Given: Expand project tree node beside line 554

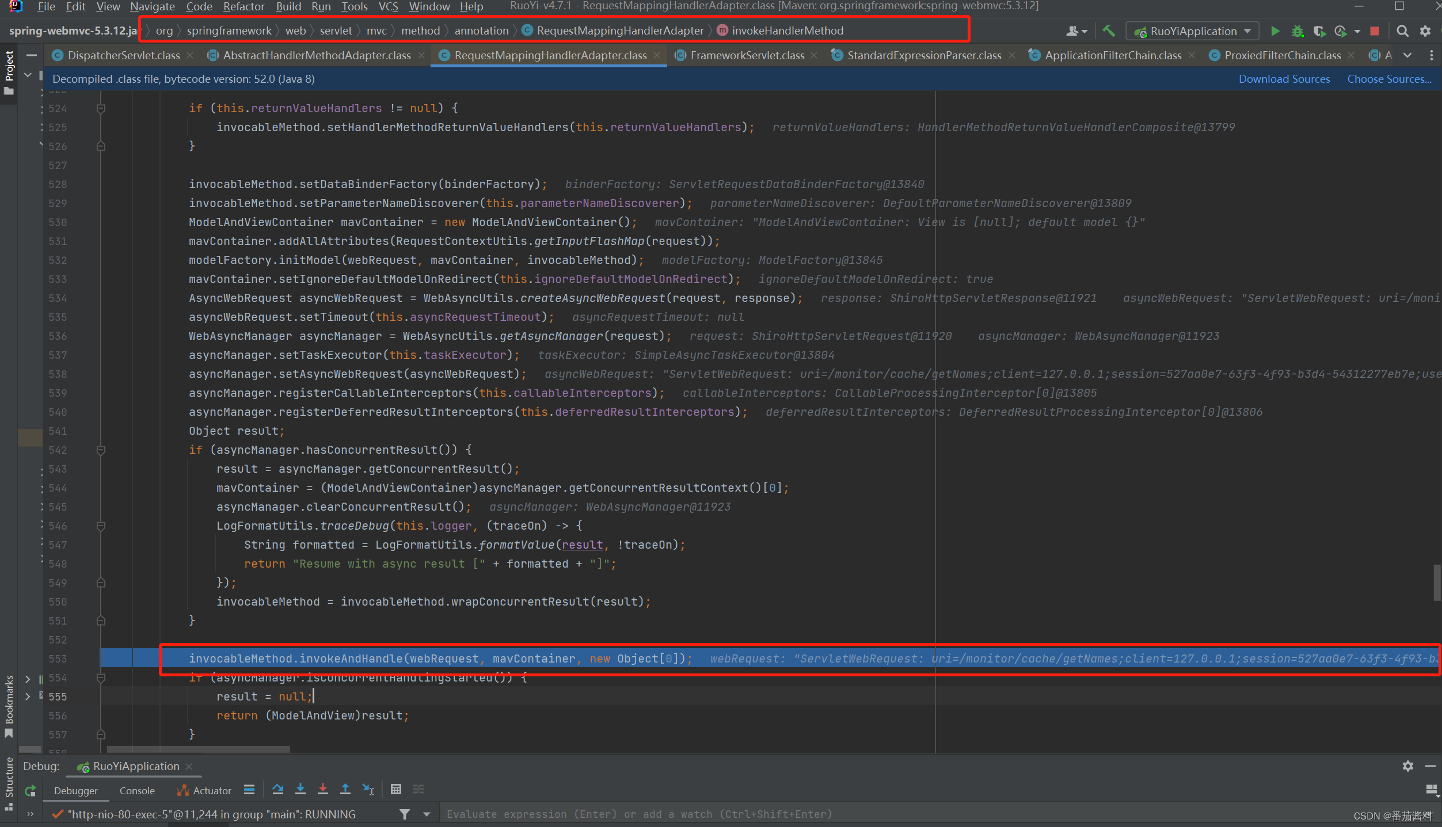Looking at the screenshot, I should click(x=27, y=679).
